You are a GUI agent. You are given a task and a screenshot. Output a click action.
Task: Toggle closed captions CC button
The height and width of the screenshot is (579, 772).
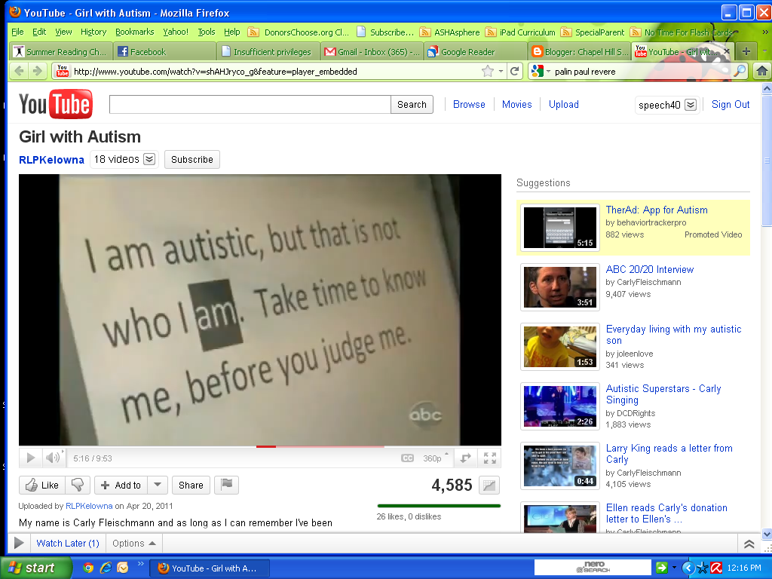click(407, 458)
